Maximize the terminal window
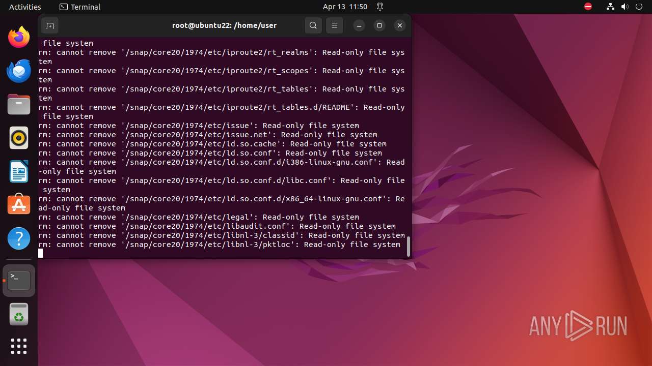This screenshot has width=652, height=366. (379, 25)
